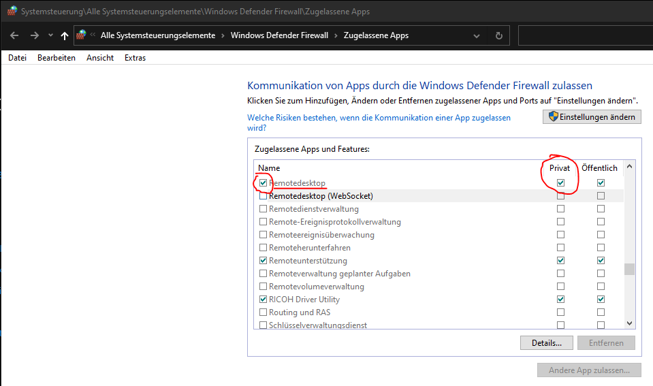Toggle Öffentlich checkbox for Remotedesktop
The height and width of the screenshot is (386, 653).
tap(601, 183)
